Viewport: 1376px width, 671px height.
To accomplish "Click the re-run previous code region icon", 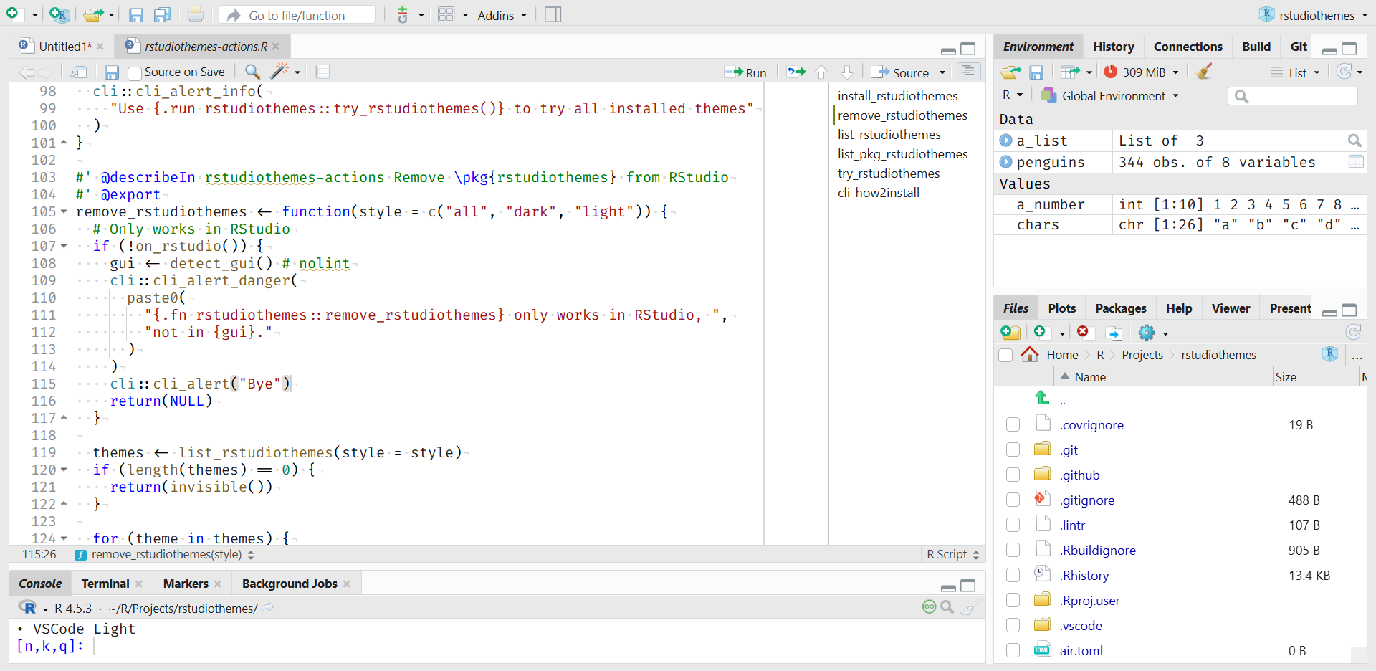I will pos(795,72).
